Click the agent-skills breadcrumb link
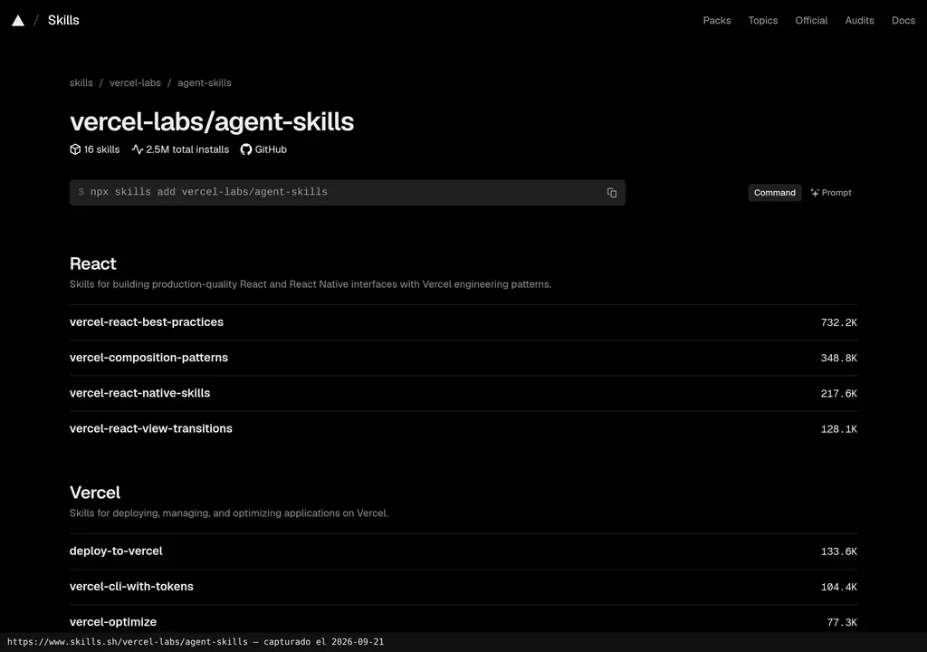This screenshot has height=652, width=927. 204,82
